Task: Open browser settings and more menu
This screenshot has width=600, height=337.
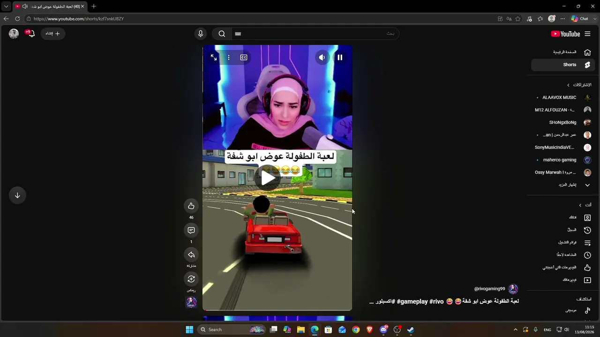Action: coord(563,19)
